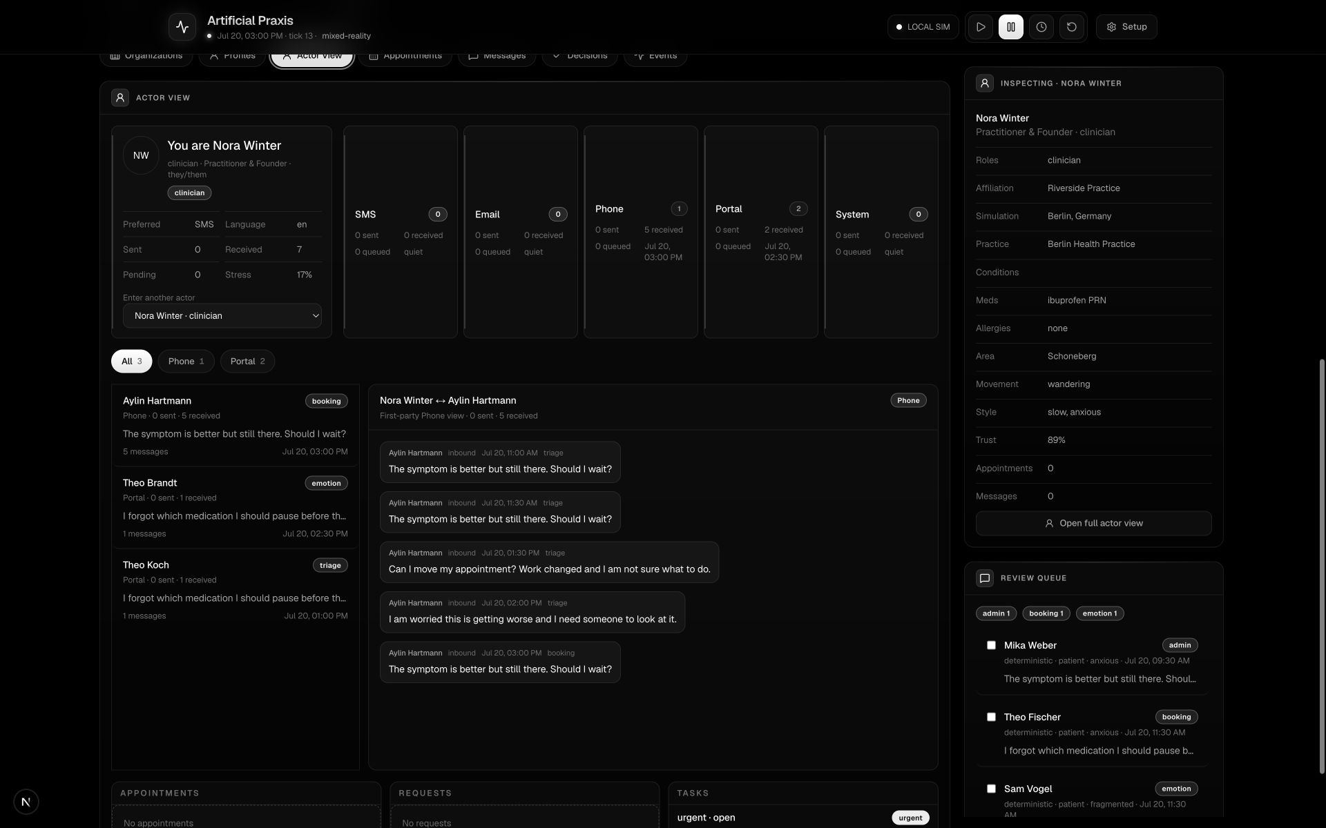Viewport: 1326px width, 828px height.
Task: Click the clinician badge under Nora Winter
Action: coord(189,193)
